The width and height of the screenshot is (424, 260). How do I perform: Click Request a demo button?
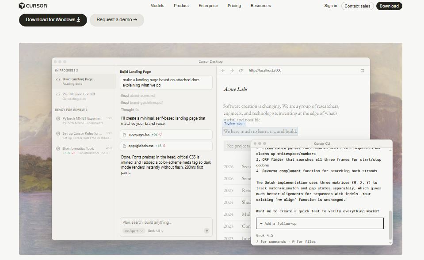[117, 20]
